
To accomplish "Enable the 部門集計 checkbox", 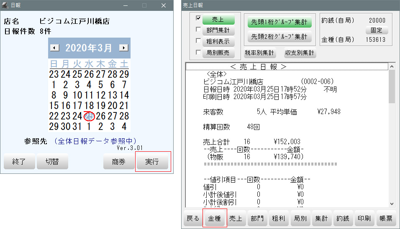I will click(198, 30).
